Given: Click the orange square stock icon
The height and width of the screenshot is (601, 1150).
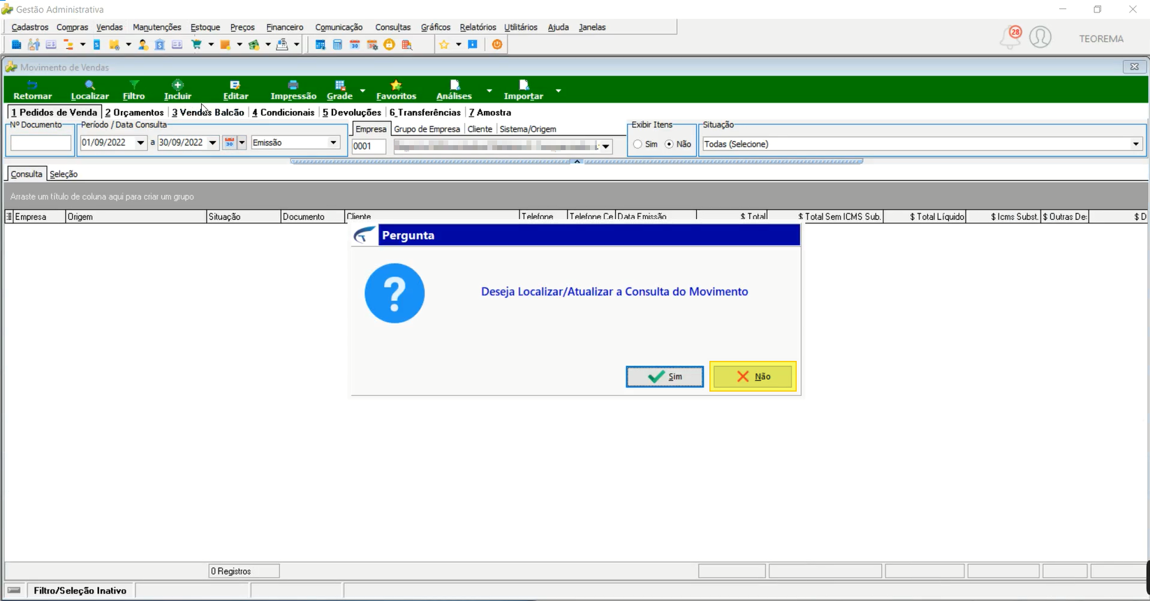Looking at the screenshot, I should coord(226,45).
